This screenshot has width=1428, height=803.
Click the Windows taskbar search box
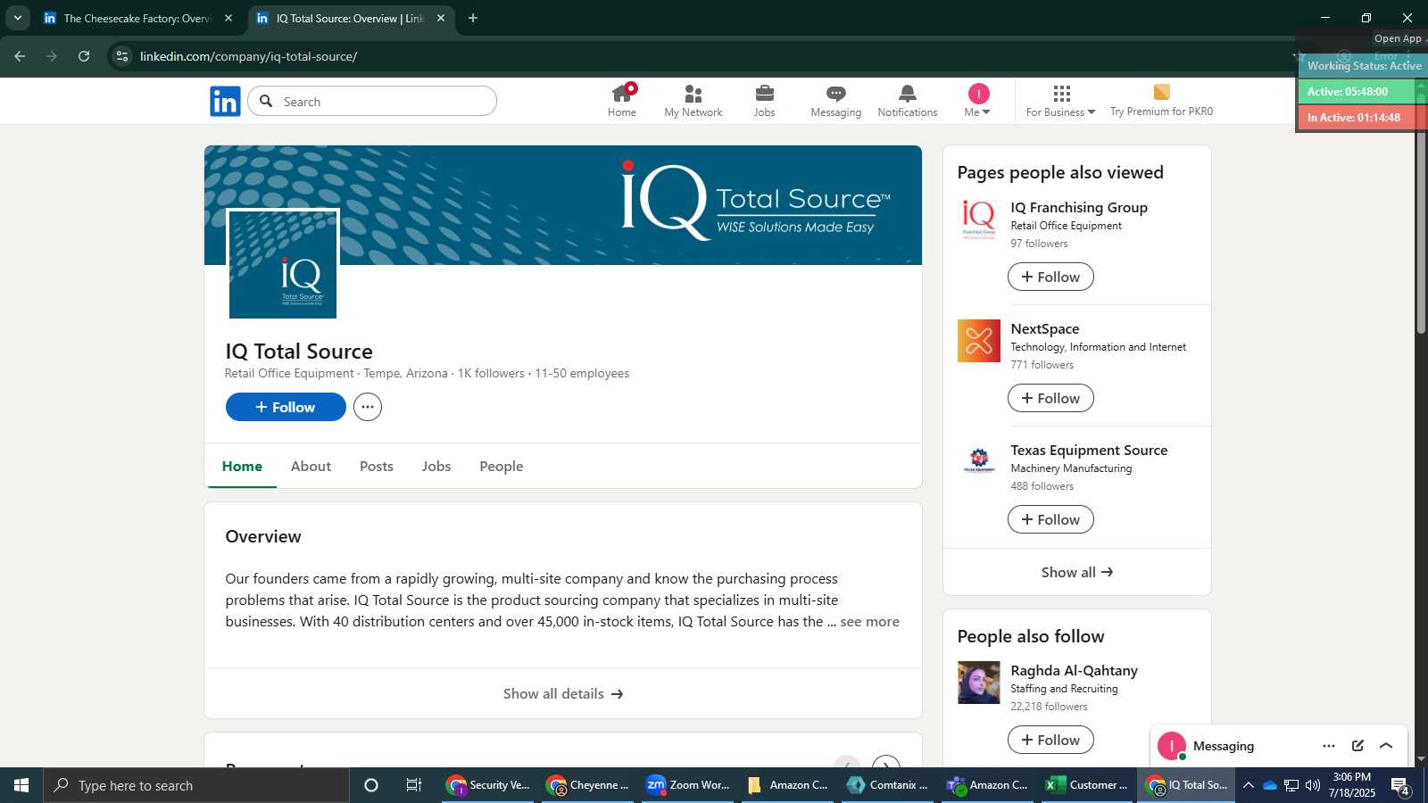(x=196, y=785)
